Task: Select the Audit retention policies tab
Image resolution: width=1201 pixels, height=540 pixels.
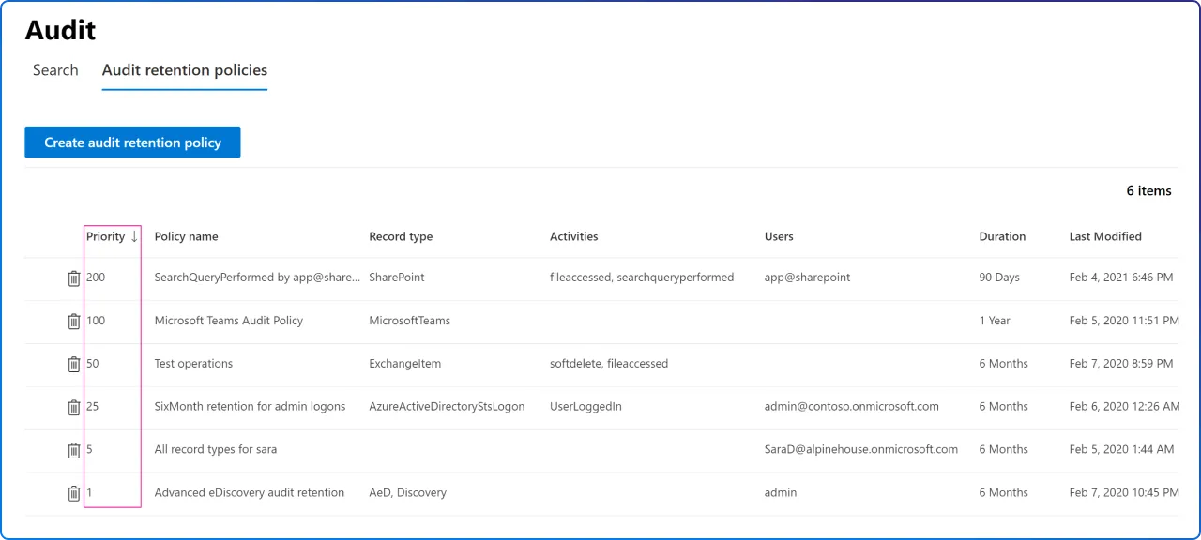Action: [x=184, y=69]
